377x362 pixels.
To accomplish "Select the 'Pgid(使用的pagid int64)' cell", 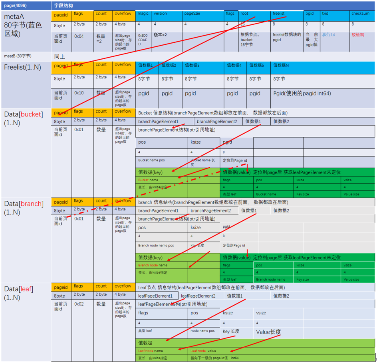I will coord(323,98).
